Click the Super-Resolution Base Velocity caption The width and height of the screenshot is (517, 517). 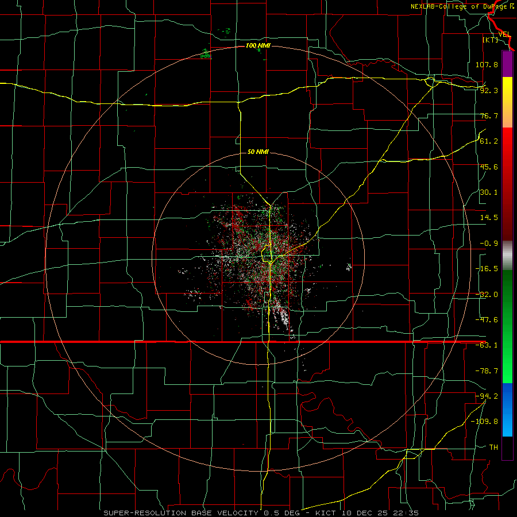(x=261, y=513)
